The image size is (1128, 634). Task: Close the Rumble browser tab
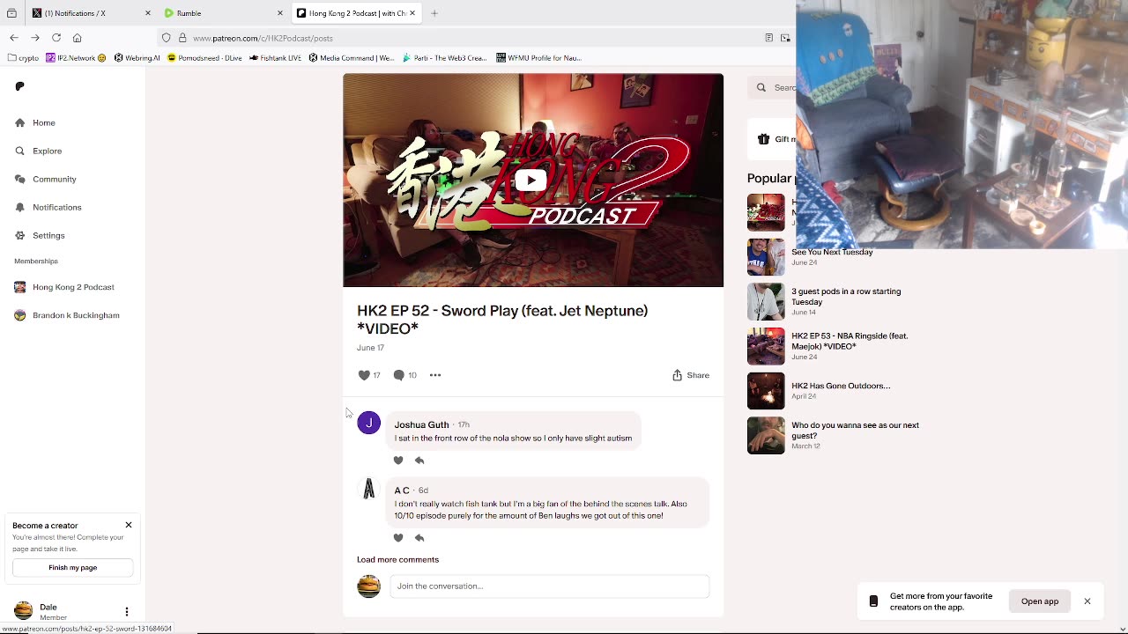point(280,13)
